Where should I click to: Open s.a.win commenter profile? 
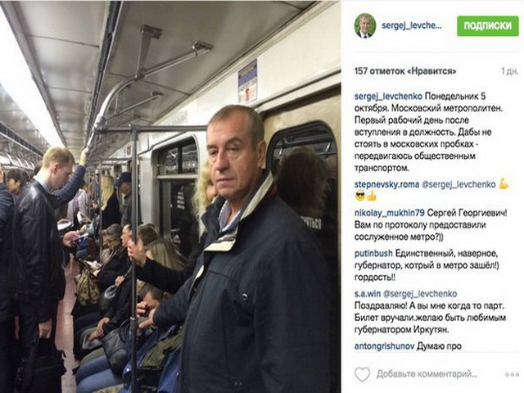pos(368,294)
